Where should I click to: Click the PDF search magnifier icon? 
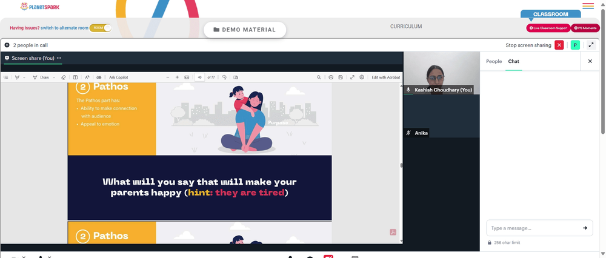click(319, 78)
